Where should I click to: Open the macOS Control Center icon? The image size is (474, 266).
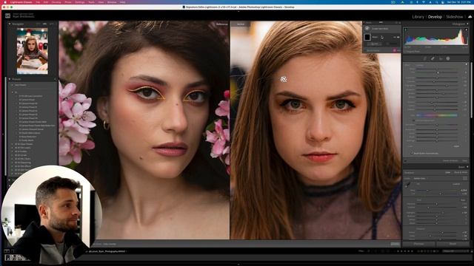point(443,2)
